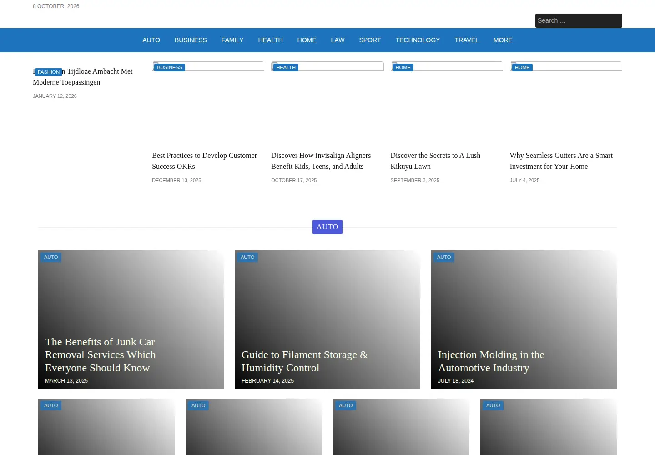Click the FASHION category badge

(x=49, y=72)
